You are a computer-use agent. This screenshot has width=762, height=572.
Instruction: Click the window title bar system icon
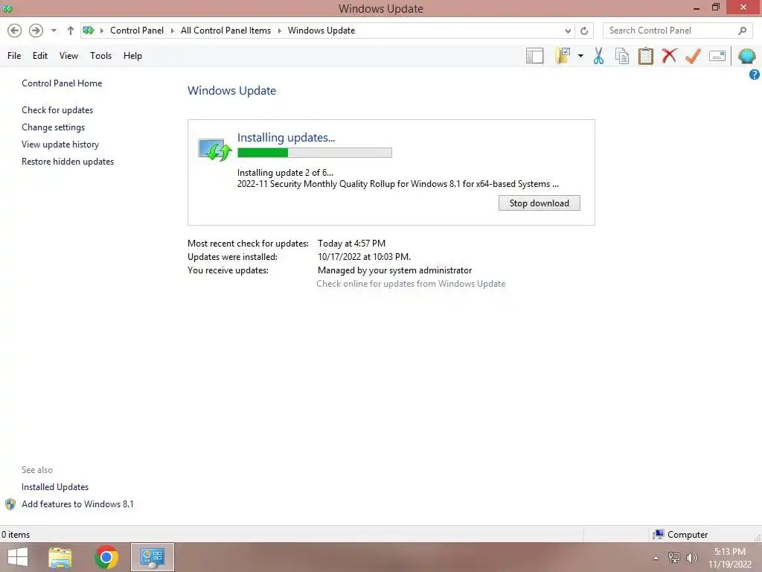pyautogui.click(x=7, y=8)
